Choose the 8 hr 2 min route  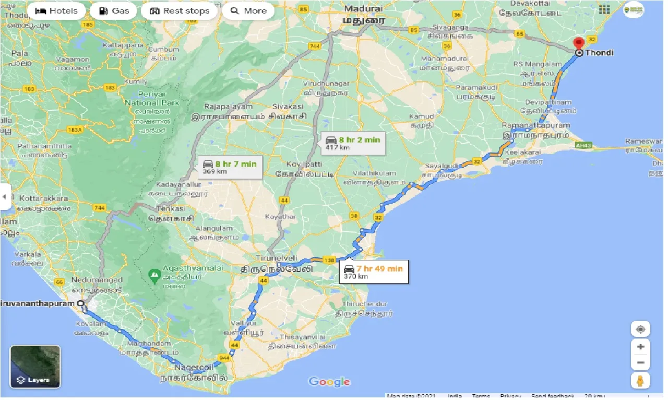[x=352, y=143]
